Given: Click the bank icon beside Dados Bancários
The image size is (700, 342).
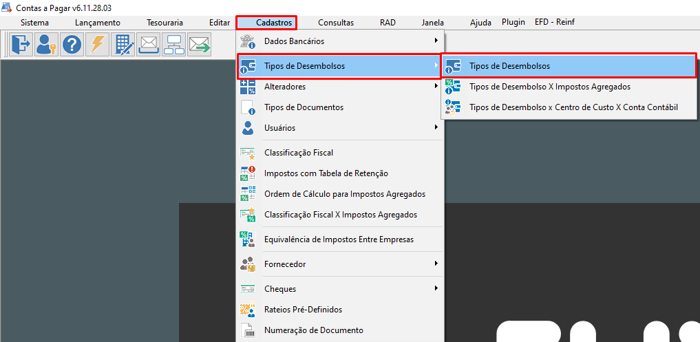Looking at the screenshot, I should pyautogui.click(x=247, y=41).
